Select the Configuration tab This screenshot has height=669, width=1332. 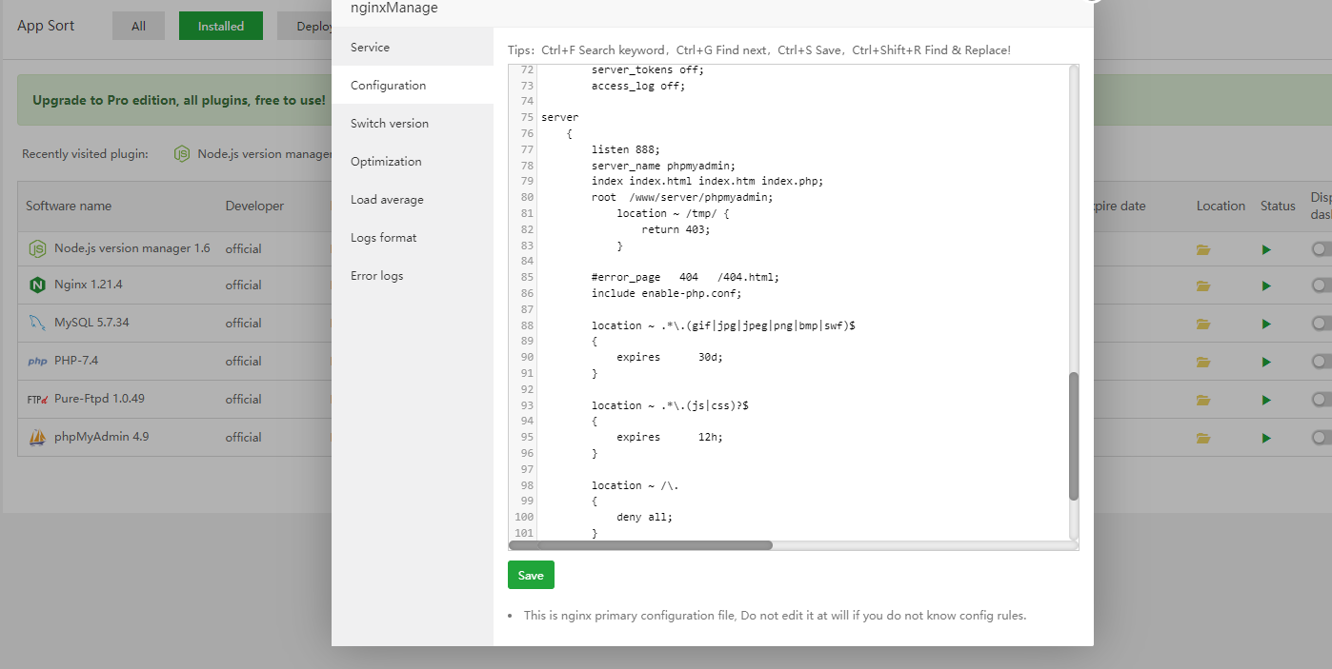413,86
